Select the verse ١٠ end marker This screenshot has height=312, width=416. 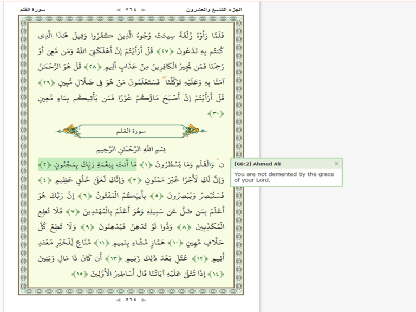pyautogui.click(x=175, y=243)
